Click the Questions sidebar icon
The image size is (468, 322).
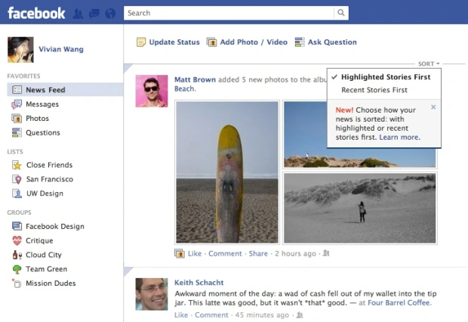tap(17, 132)
